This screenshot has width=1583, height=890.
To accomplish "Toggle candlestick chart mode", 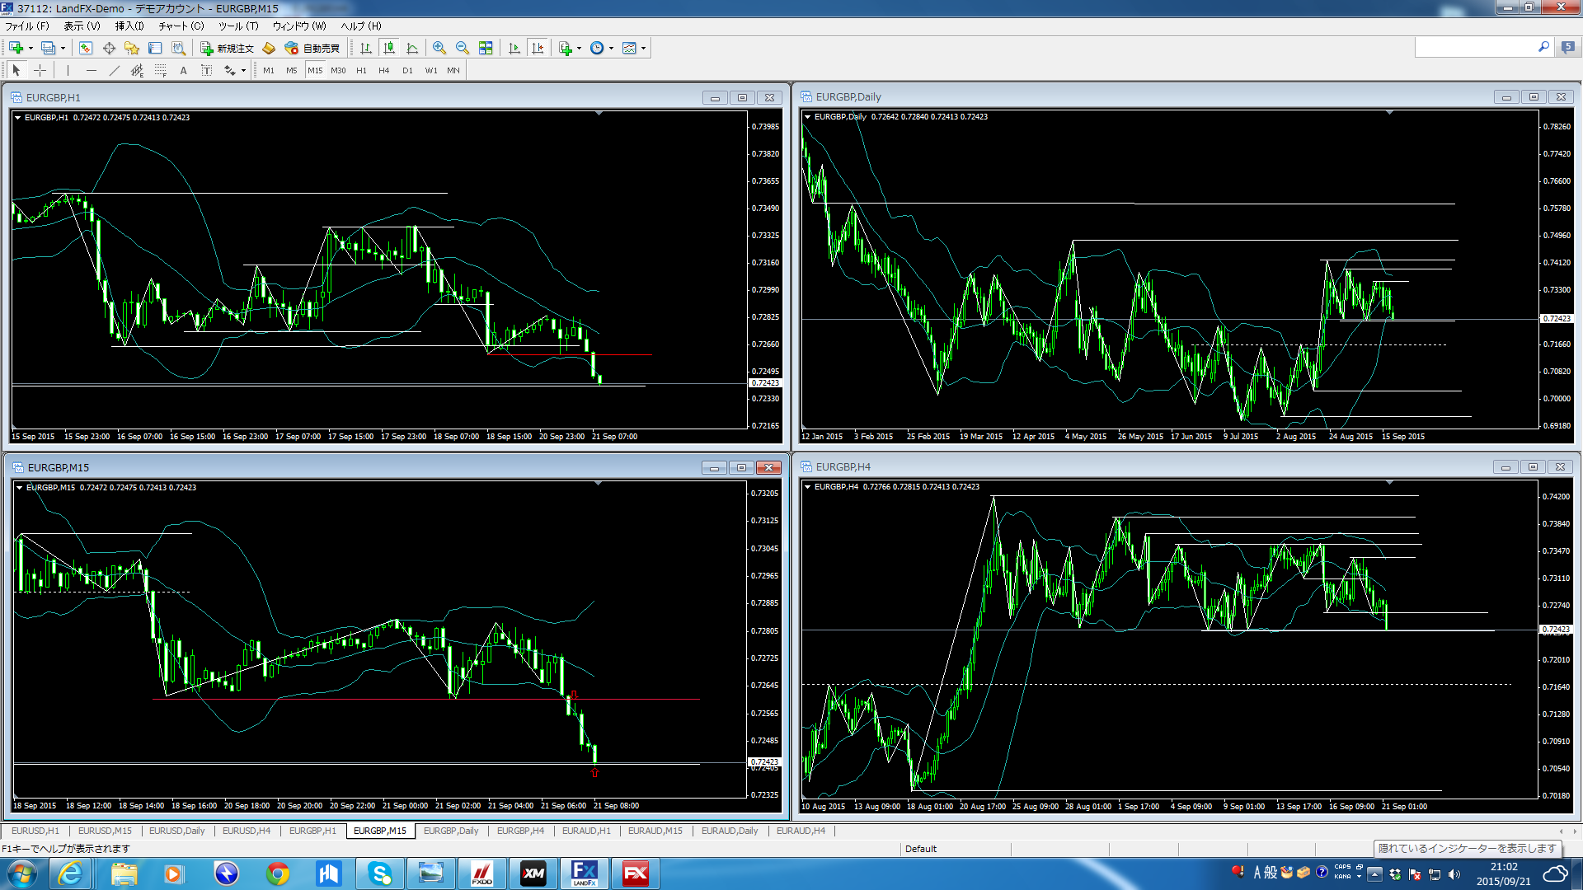I will point(389,48).
